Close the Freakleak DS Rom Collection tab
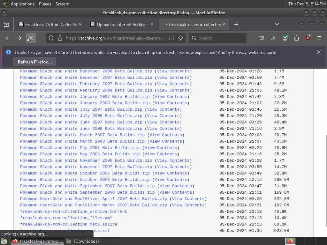The height and width of the screenshot is (245, 327). coord(80,24)
